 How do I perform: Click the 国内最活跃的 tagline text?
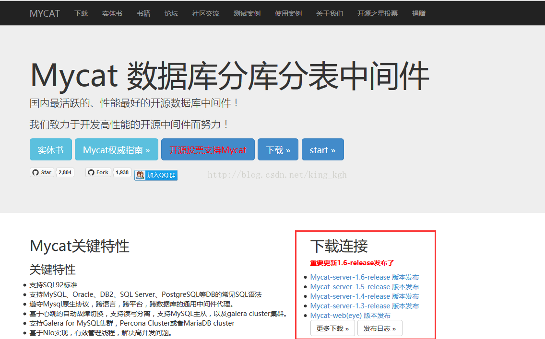pyautogui.click(x=134, y=103)
